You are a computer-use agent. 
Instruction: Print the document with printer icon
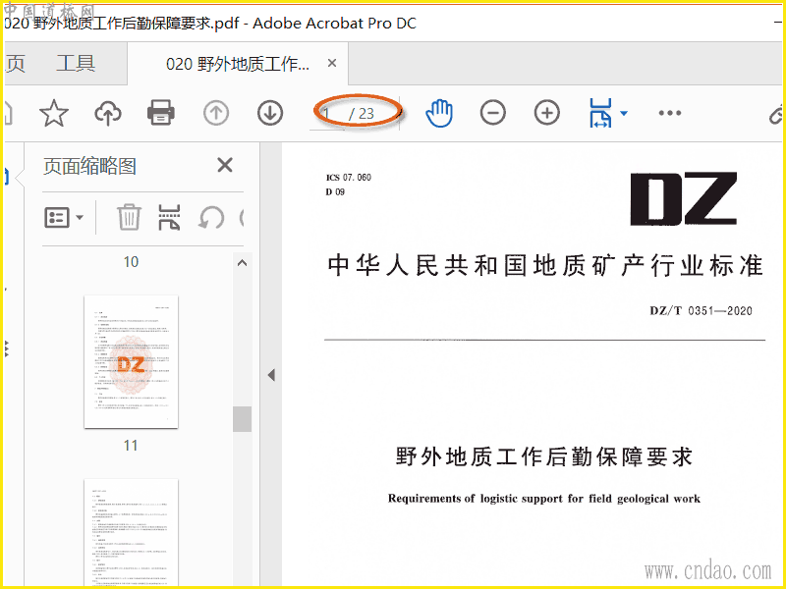point(161,113)
